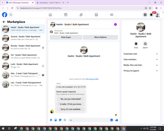This screenshot has width=164, height=131.
Task: Bookmark this page with the star icon
Action: click(x=150, y=8)
